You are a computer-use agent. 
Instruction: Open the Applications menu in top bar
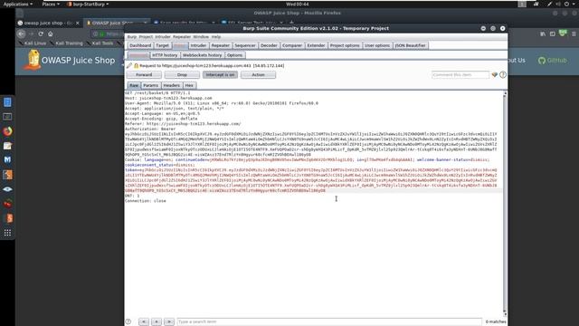(18, 4)
